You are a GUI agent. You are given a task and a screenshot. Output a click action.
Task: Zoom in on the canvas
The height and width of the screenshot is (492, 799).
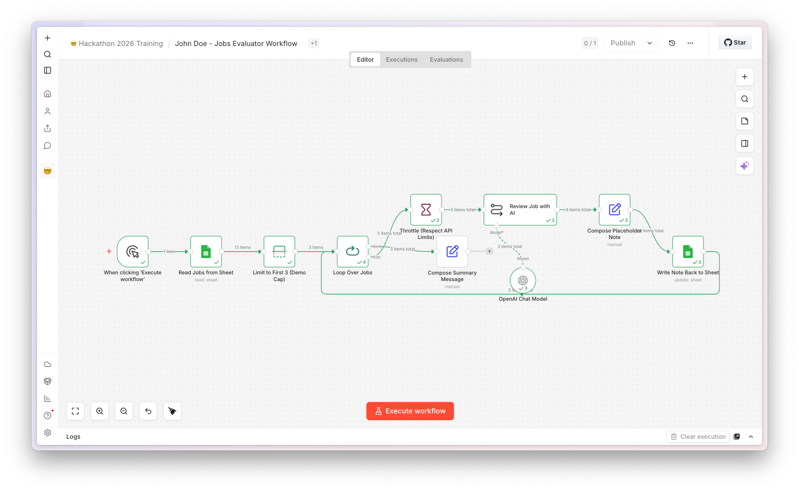coord(100,411)
